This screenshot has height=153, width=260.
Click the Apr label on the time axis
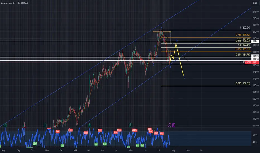tap(116, 150)
